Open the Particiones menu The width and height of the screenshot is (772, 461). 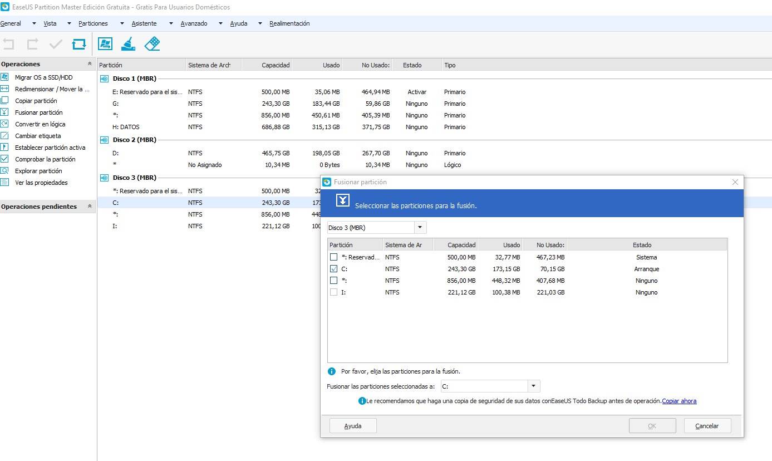[x=93, y=23]
